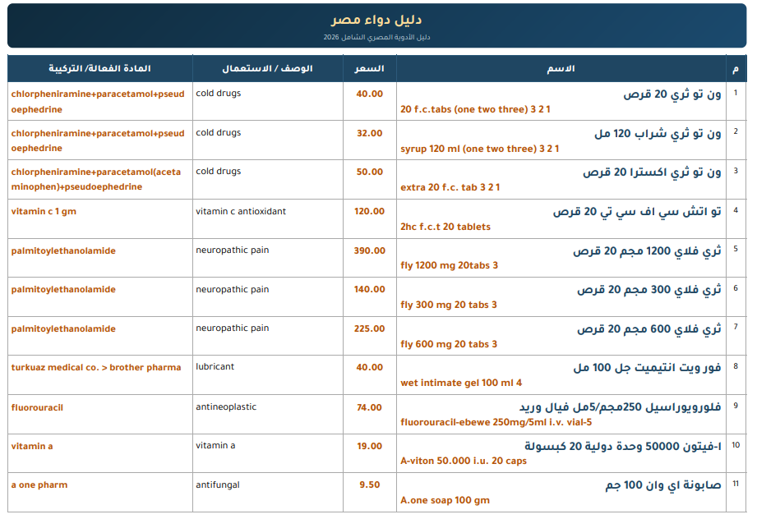The height and width of the screenshot is (519, 757).
Task: Click the price 225.00
Action: click(x=369, y=329)
